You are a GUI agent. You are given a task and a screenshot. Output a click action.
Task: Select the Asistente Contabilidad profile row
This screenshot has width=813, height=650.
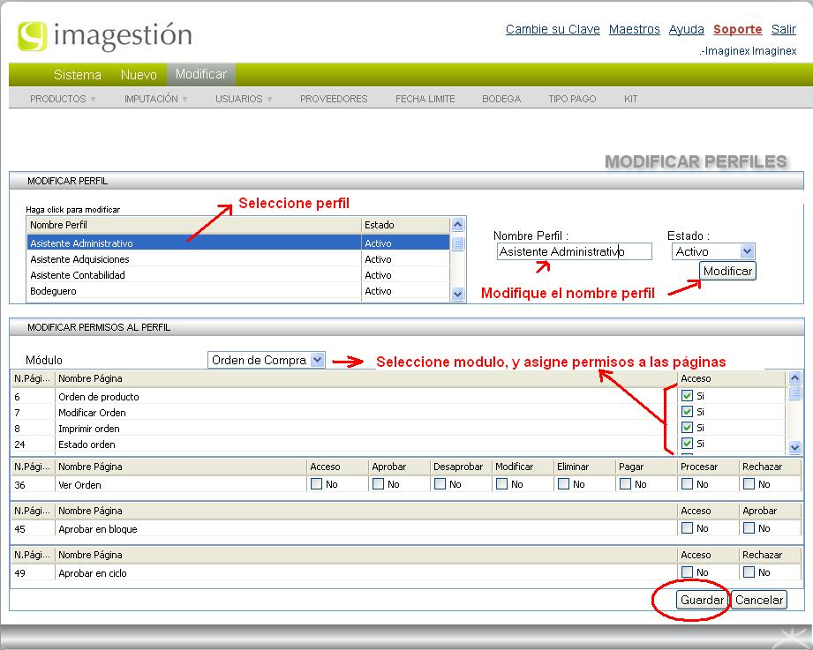238,275
